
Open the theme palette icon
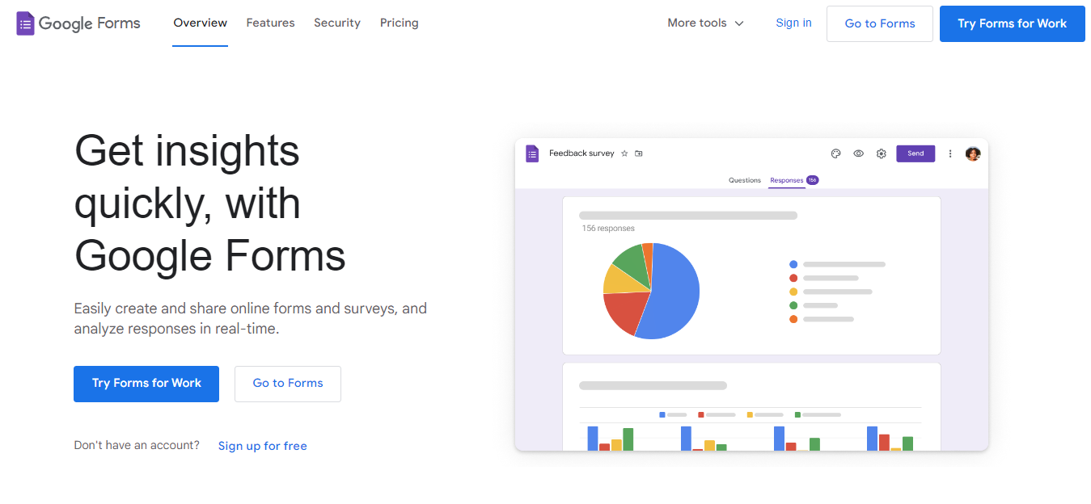[836, 153]
